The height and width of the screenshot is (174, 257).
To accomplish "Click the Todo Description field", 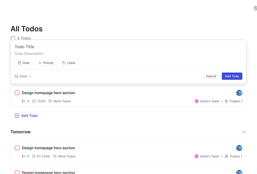I will [x=128, y=54].
